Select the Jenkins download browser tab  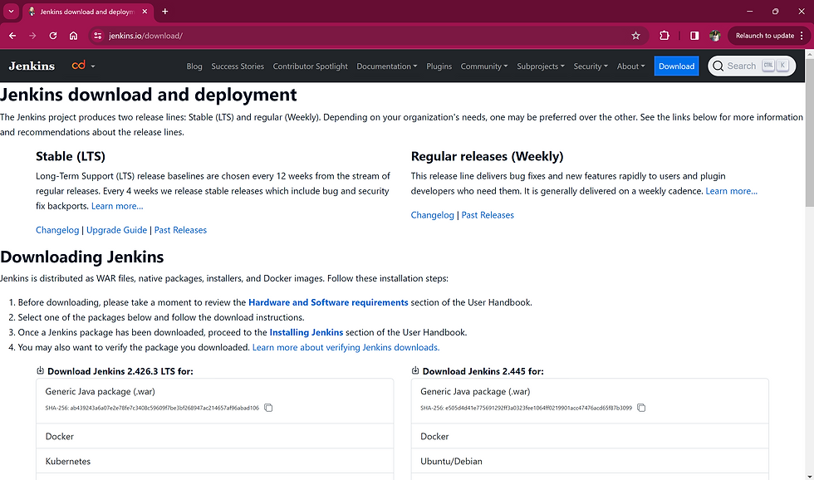pyautogui.click(x=87, y=12)
